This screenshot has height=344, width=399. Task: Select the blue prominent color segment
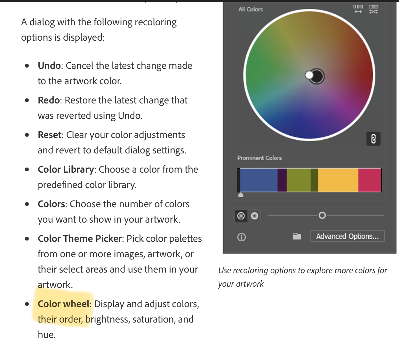(x=259, y=180)
